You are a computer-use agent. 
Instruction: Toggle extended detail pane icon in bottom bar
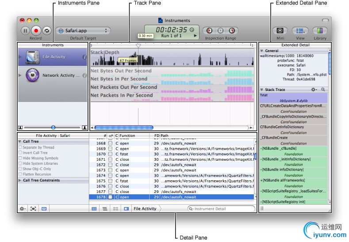[126, 209]
